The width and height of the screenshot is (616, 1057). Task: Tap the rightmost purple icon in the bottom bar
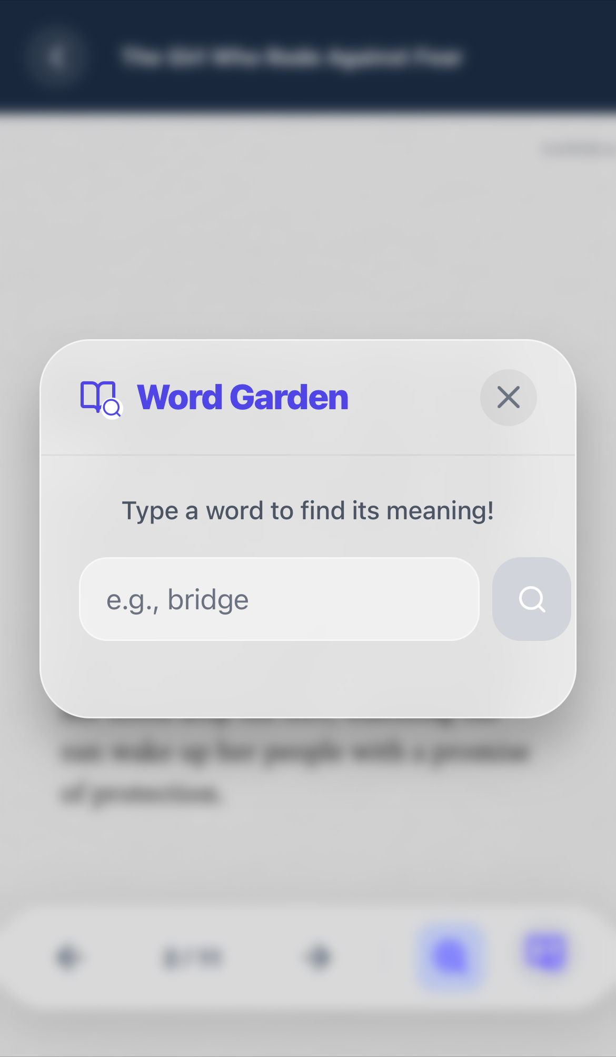click(546, 952)
